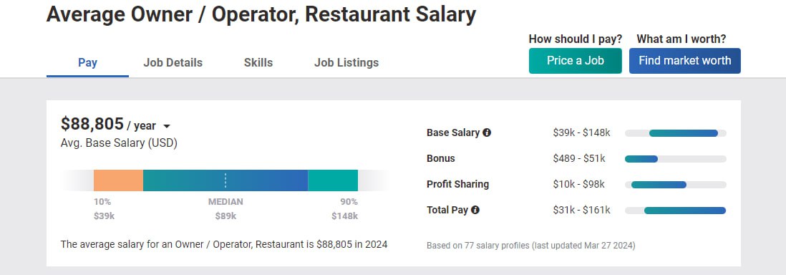Screen dimensions: 786x275
Task: Click the Price a Job button
Action: tap(576, 61)
